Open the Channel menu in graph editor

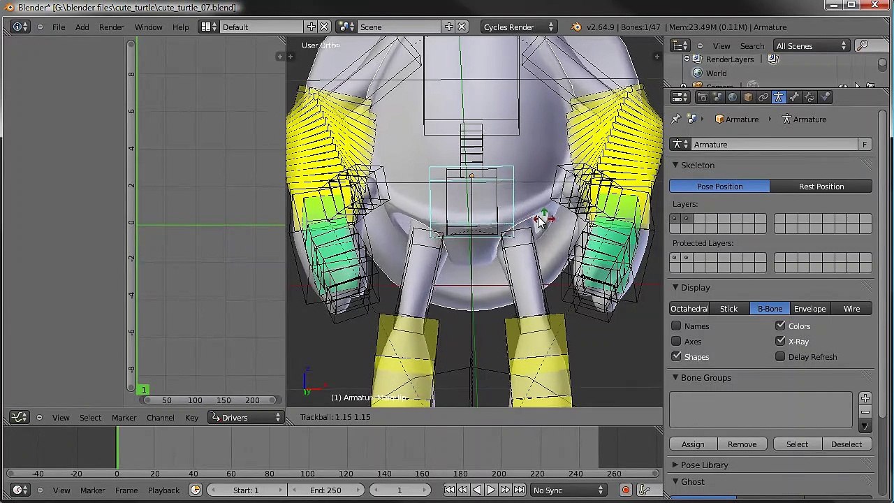tap(160, 418)
